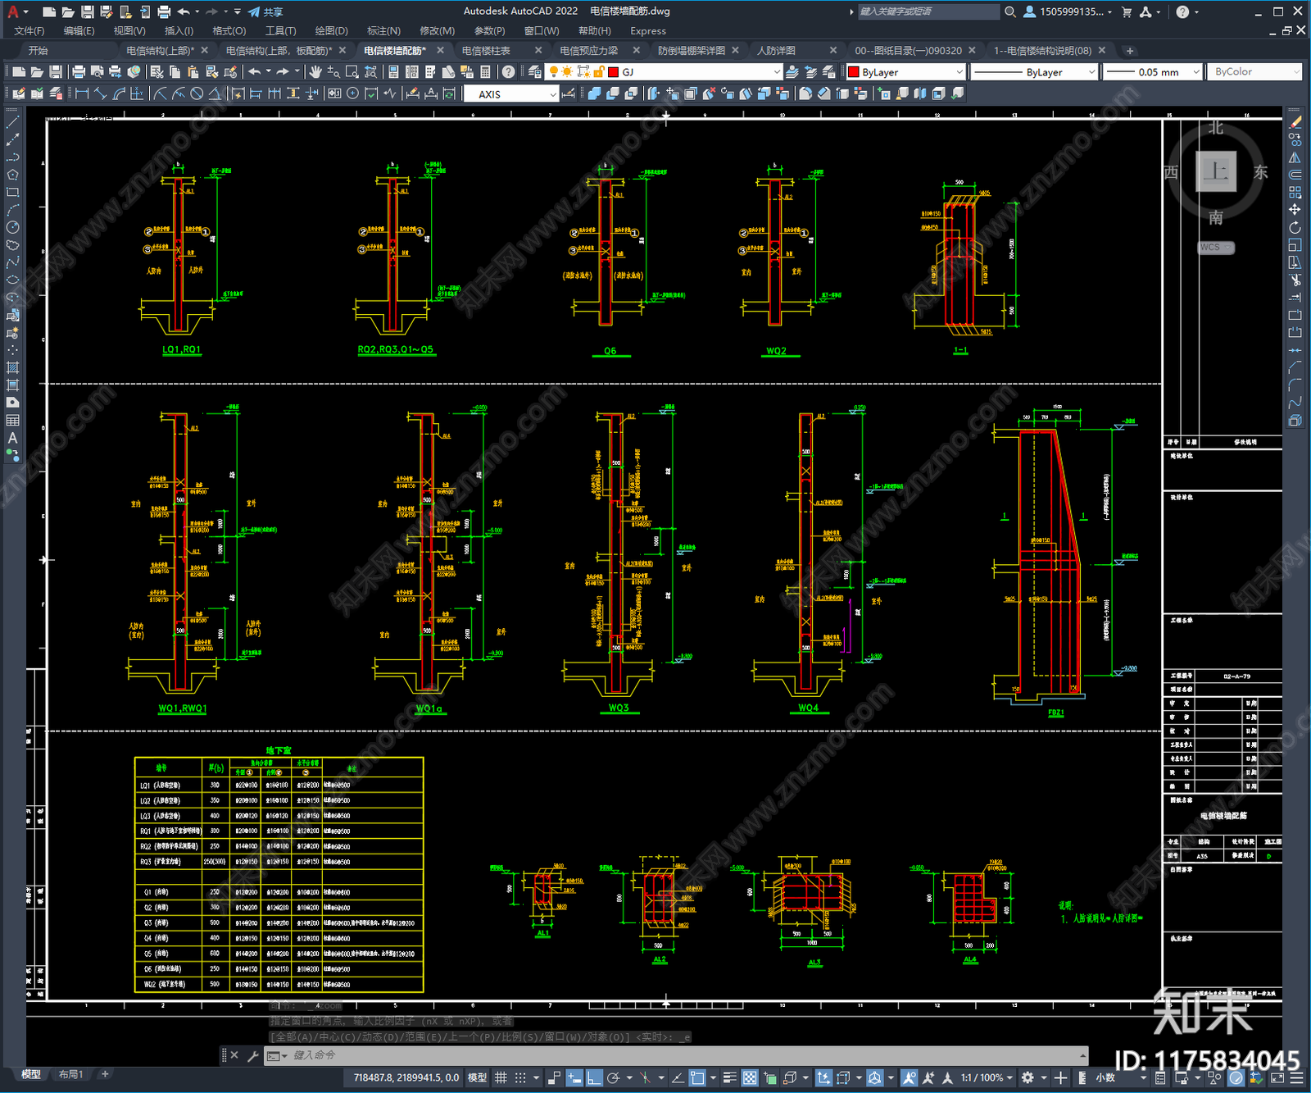This screenshot has width=1311, height=1093.
Task: Toggle lineweight display in status bar
Action: point(729,1077)
